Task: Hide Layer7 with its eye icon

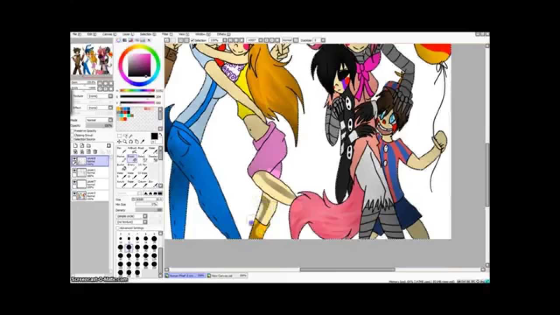Action: [74, 182]
